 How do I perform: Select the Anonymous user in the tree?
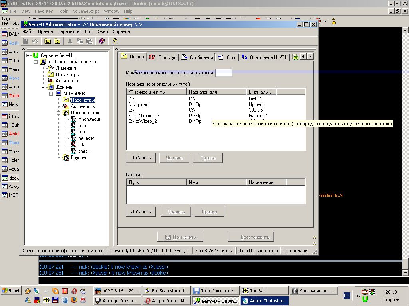89,119
